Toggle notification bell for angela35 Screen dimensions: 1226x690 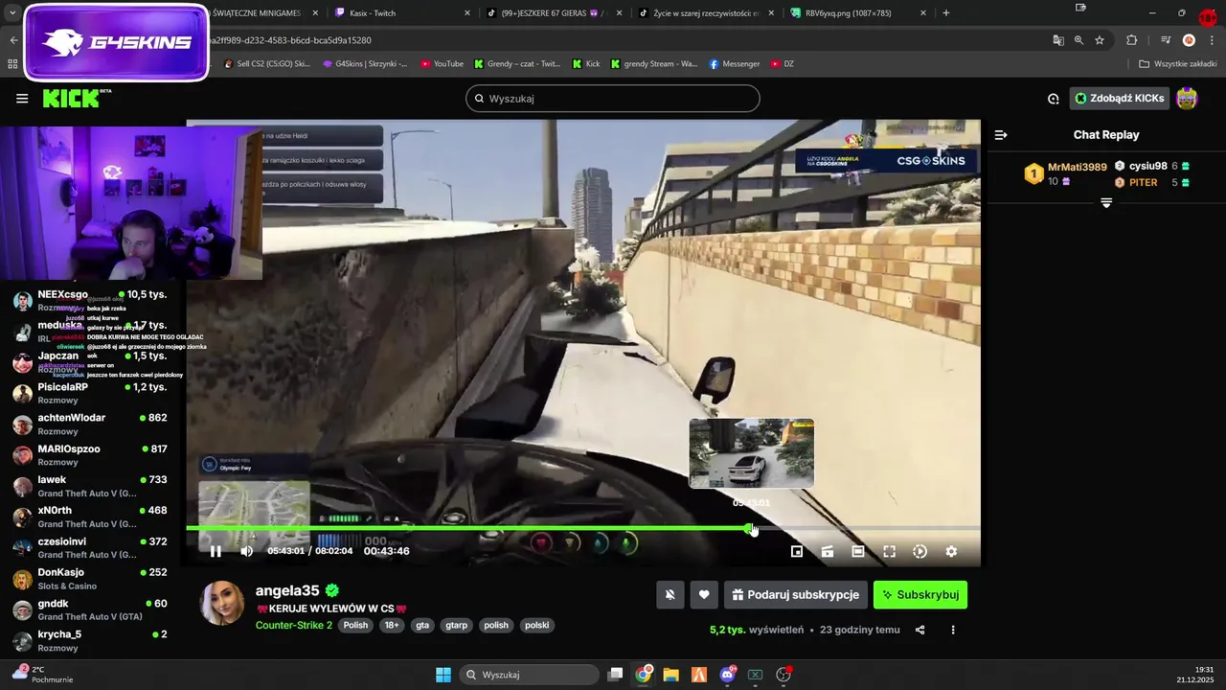coord(670,595)
